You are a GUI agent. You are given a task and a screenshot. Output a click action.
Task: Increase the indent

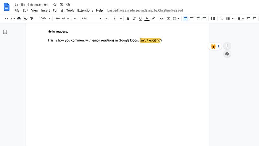pos(254,18)
